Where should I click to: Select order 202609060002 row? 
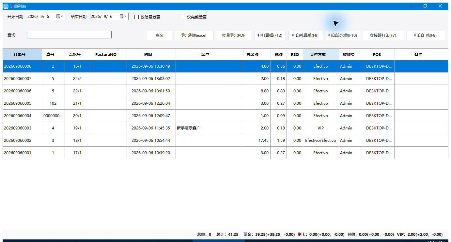tap(225, 140)
